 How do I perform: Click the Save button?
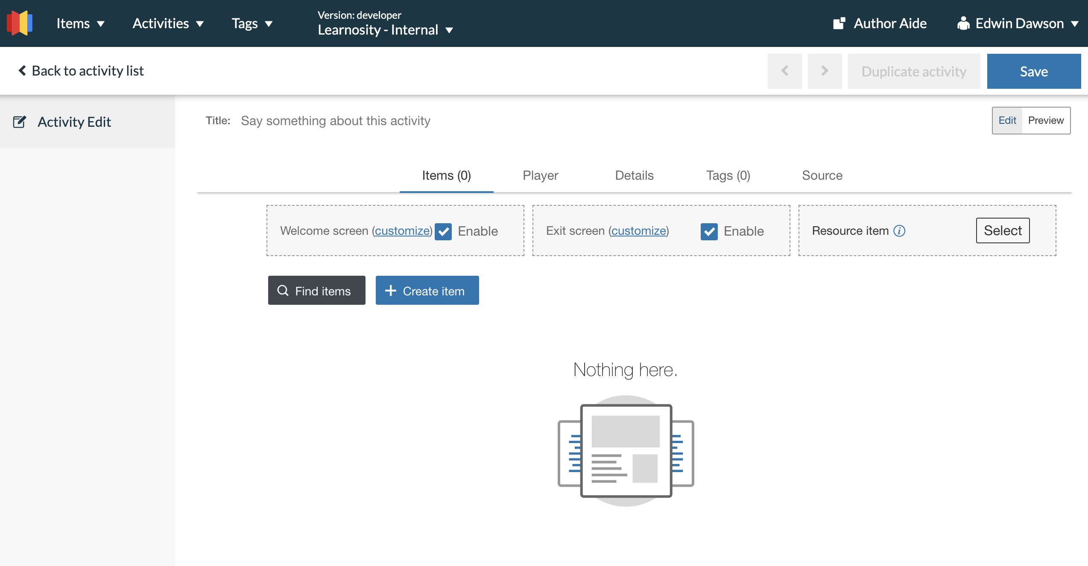click(1033, 71)
